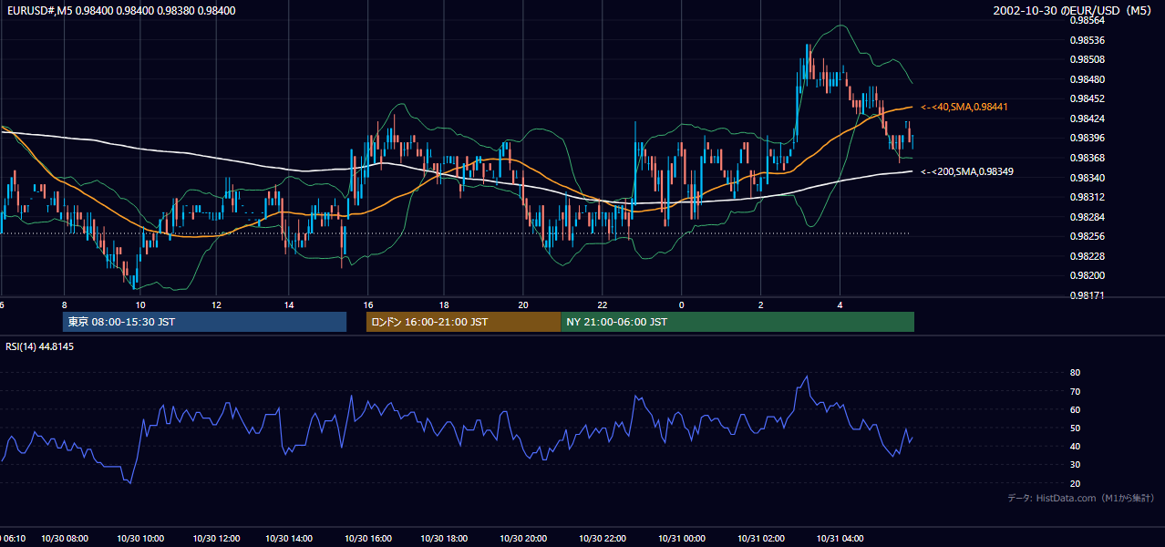Click price level 0.98536 on axis

click(x=1087, y=40)
